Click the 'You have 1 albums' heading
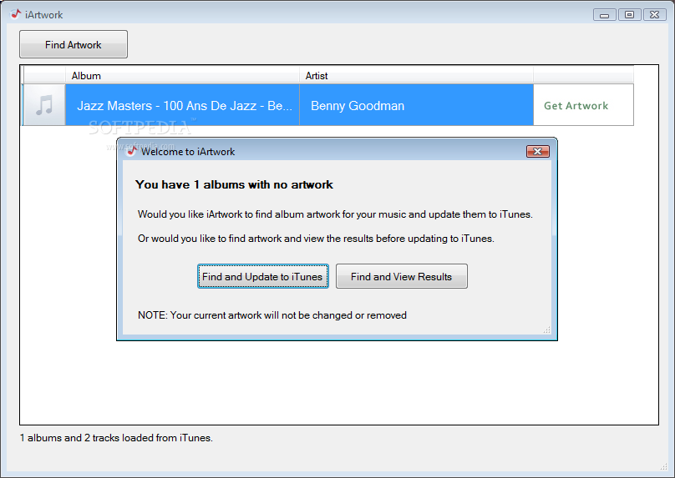The width and height of the screenshot is (675, 478). [234, 185]
